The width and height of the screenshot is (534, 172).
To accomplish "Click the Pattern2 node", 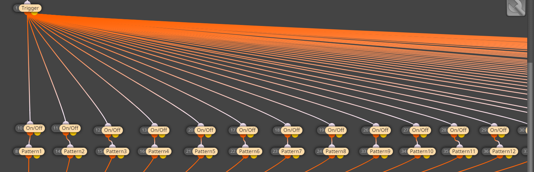I will pos(74,151).
